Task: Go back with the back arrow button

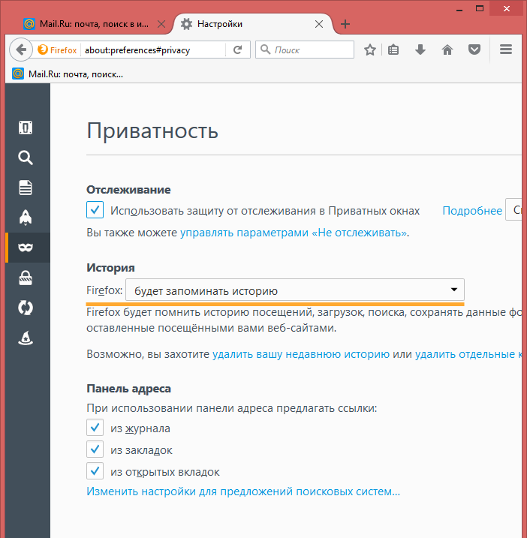Action: tap(21, 50)
